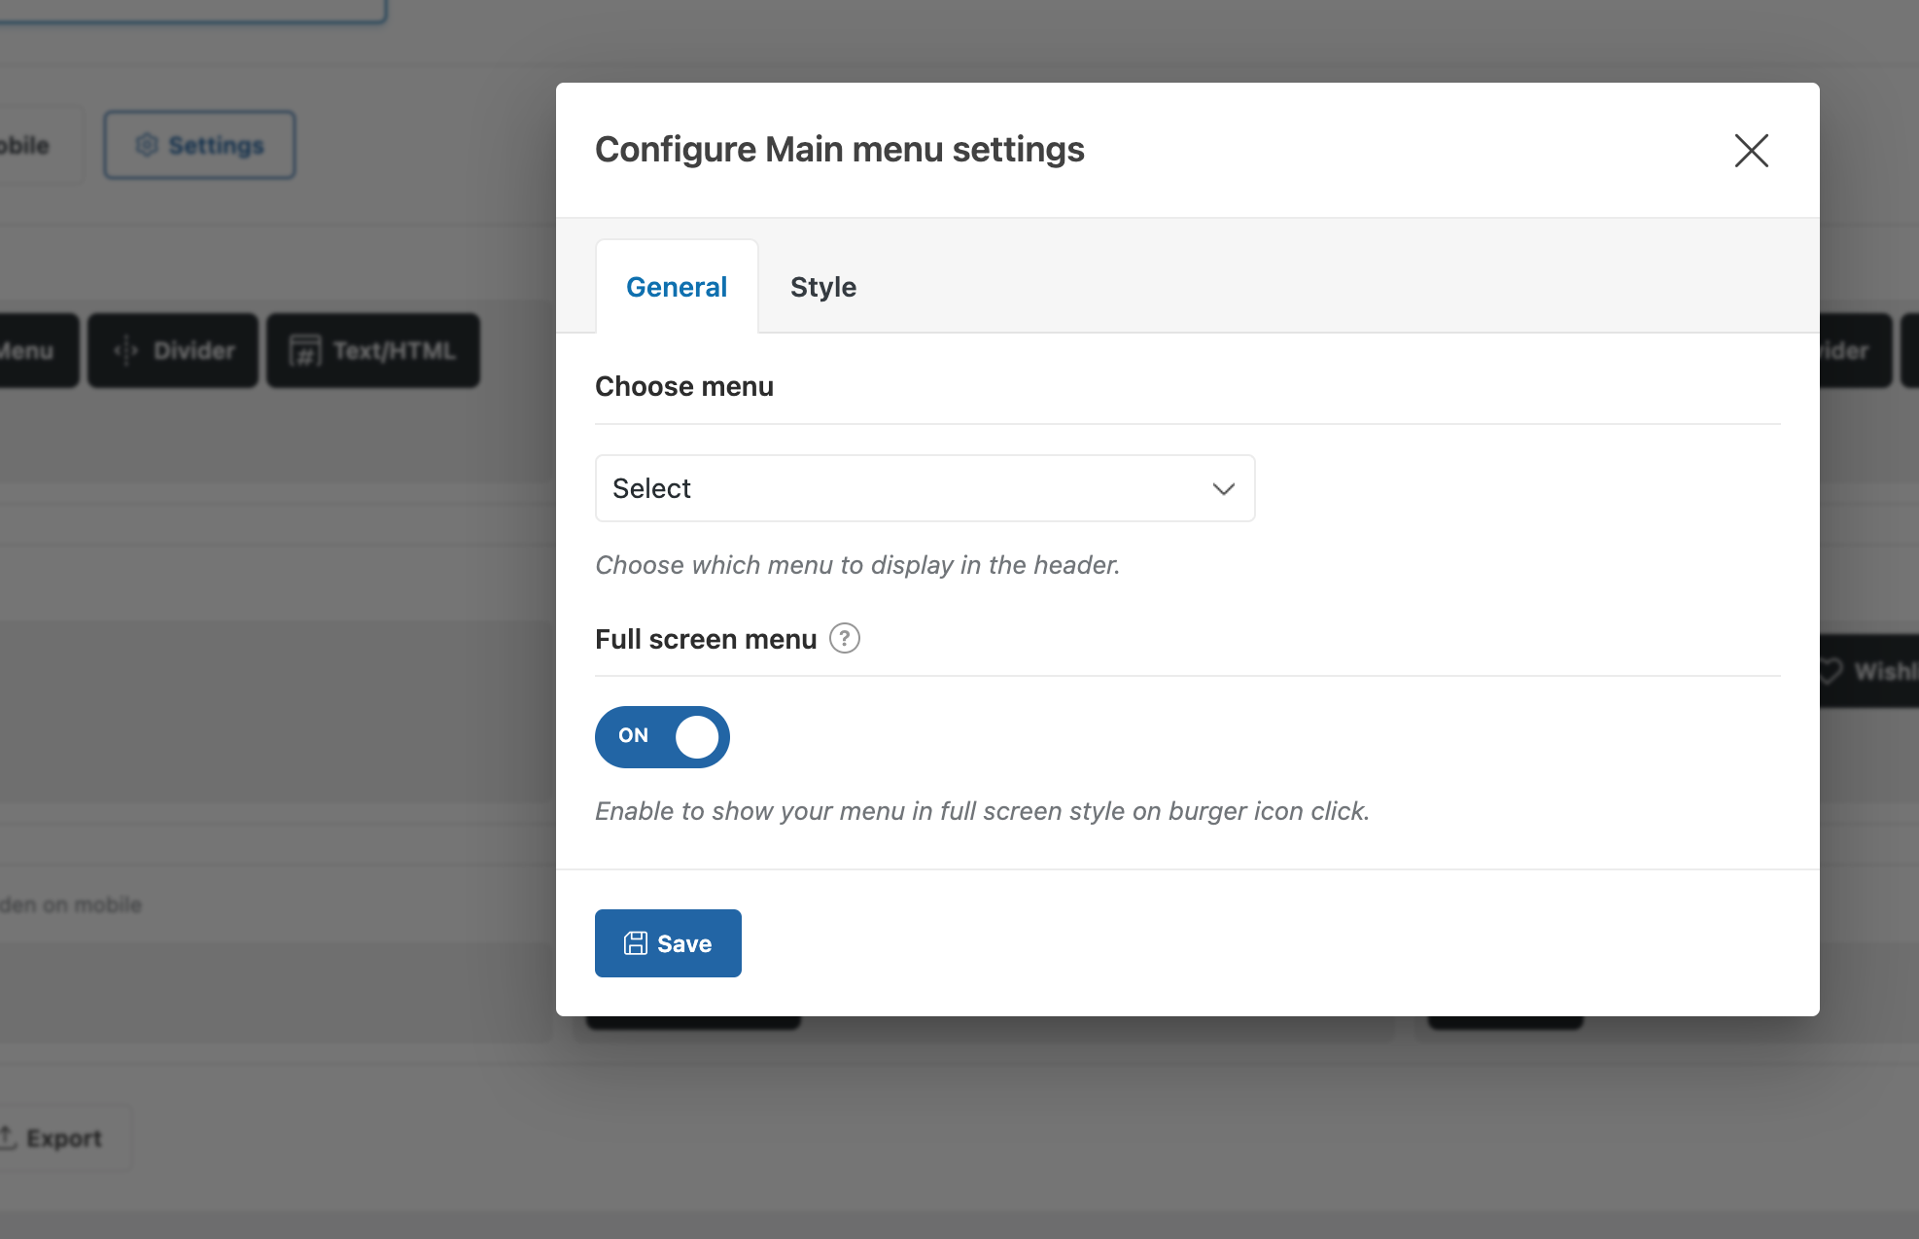1919x1239 pixels.
Task: Click the white knob of ON switch
Action: point(697,736)
